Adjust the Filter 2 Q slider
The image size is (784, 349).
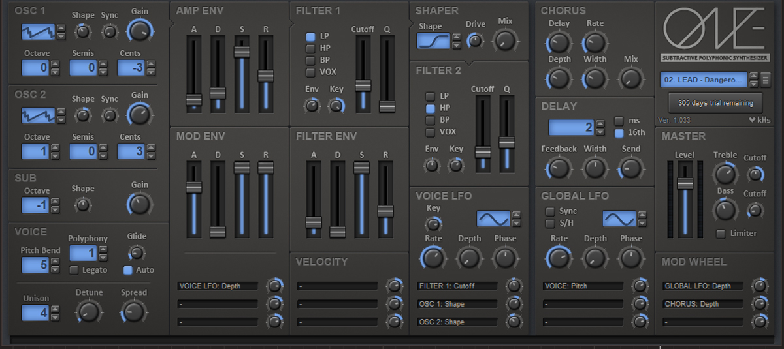click(x=506, y=134)
